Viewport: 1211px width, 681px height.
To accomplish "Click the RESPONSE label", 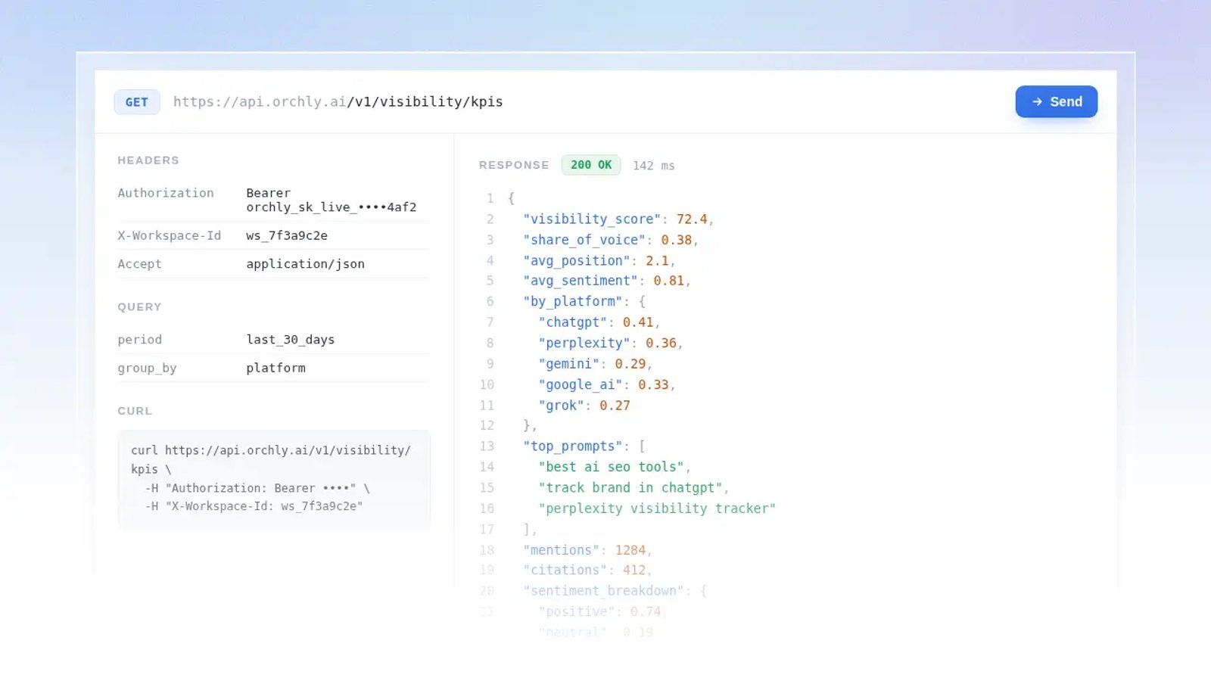I will (514, 165).
